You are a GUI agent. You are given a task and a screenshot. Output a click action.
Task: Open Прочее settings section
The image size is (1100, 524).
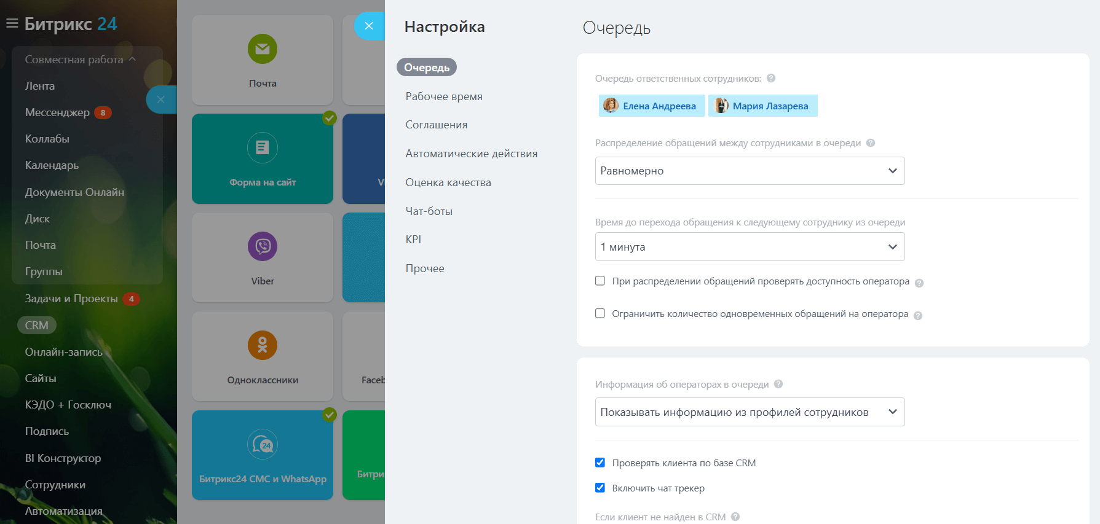(x=425, y=268)
